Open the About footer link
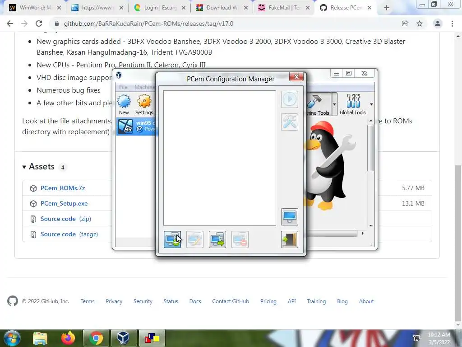This screenshot has height=347, width=462. (366, 301)
